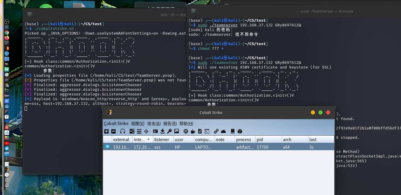Image resolution: width=401 pixels, height=195 pixels.
Task: Click the cloud manage web server icon
Action: [223, 131]
